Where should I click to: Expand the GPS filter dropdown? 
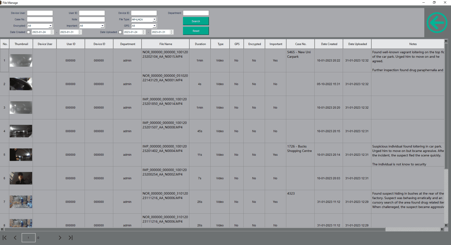154,26
